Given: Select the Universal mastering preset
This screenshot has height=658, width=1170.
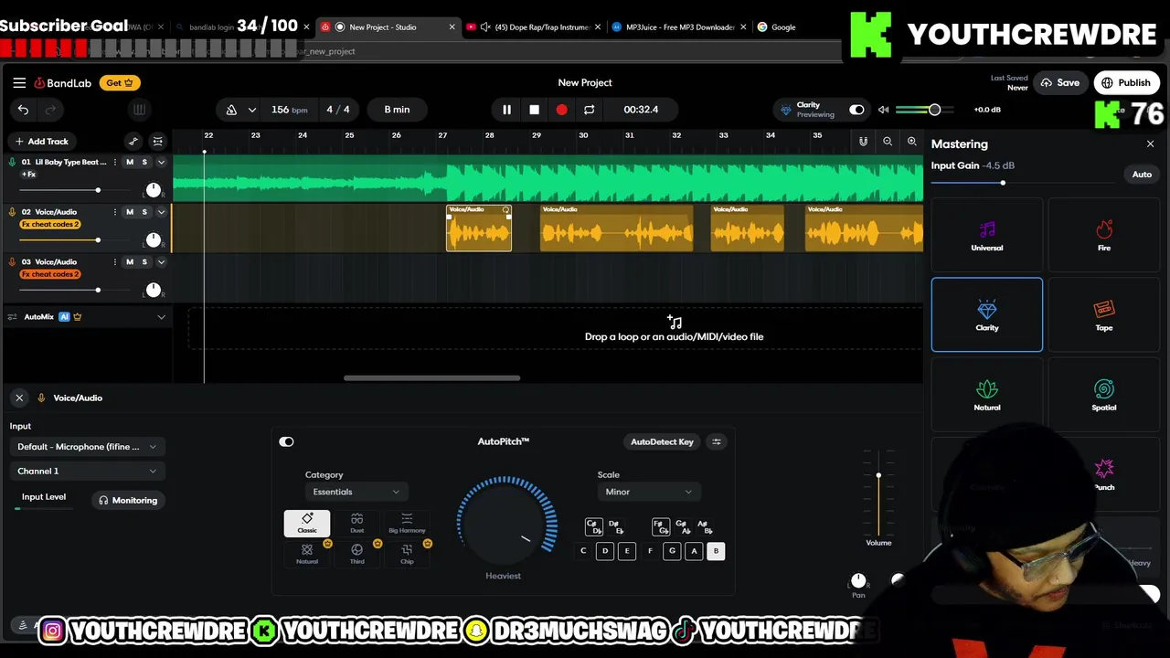Looking at the screenshot, I should [x=986, y=235].
